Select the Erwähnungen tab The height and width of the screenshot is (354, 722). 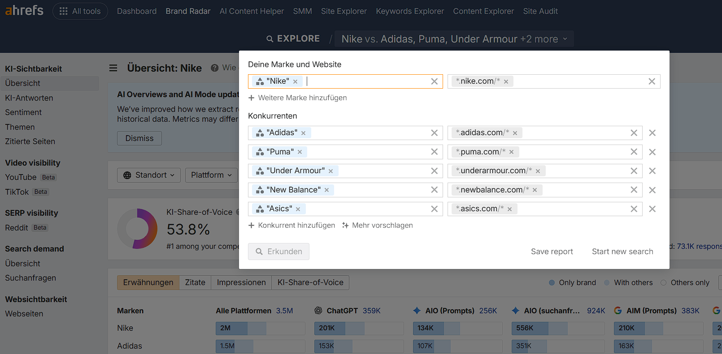click(148, 282)
